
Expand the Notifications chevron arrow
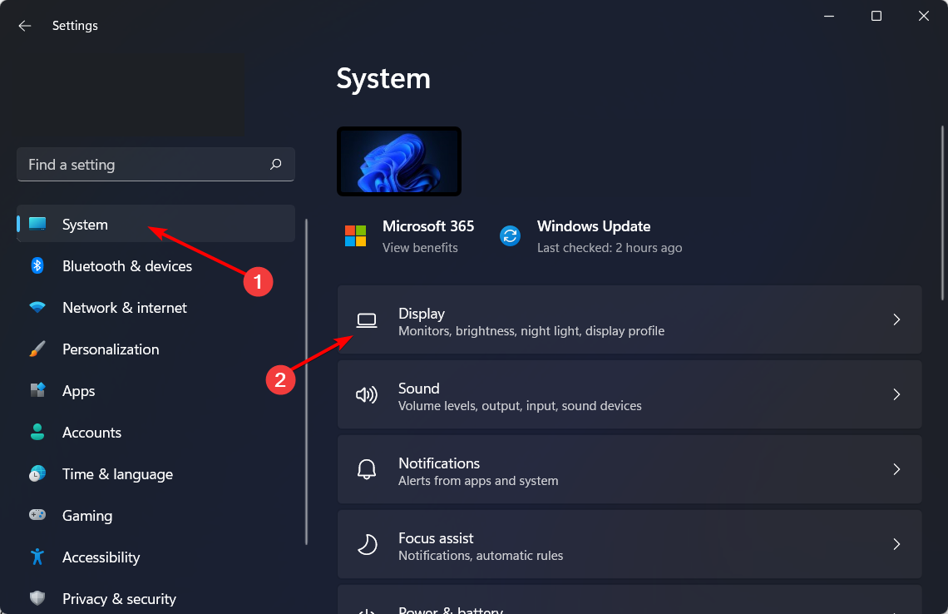(x=896, y=469)
